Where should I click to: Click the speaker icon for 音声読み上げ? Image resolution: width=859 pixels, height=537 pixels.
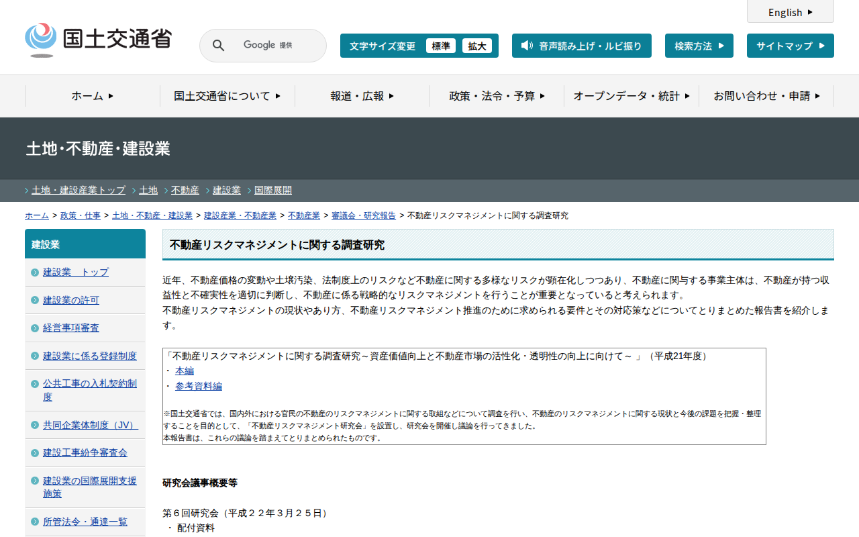[x=527, y=46]
